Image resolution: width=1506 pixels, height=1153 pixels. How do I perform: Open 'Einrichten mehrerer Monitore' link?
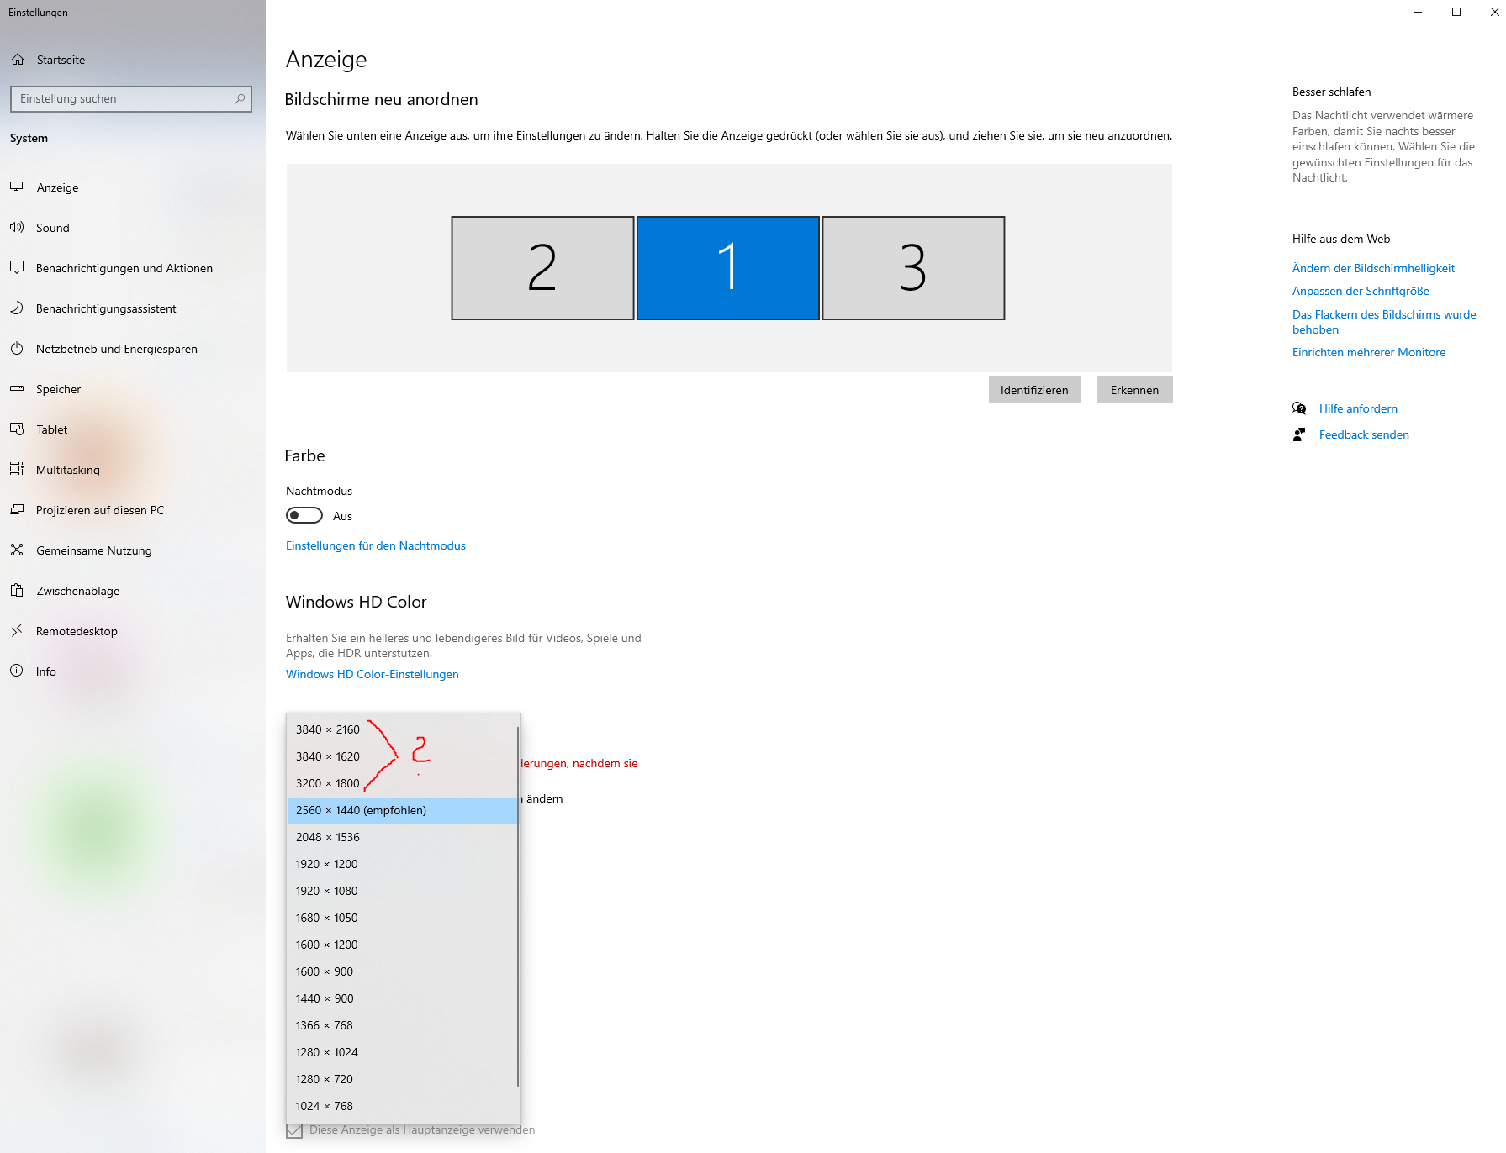tap(1369, 352)
